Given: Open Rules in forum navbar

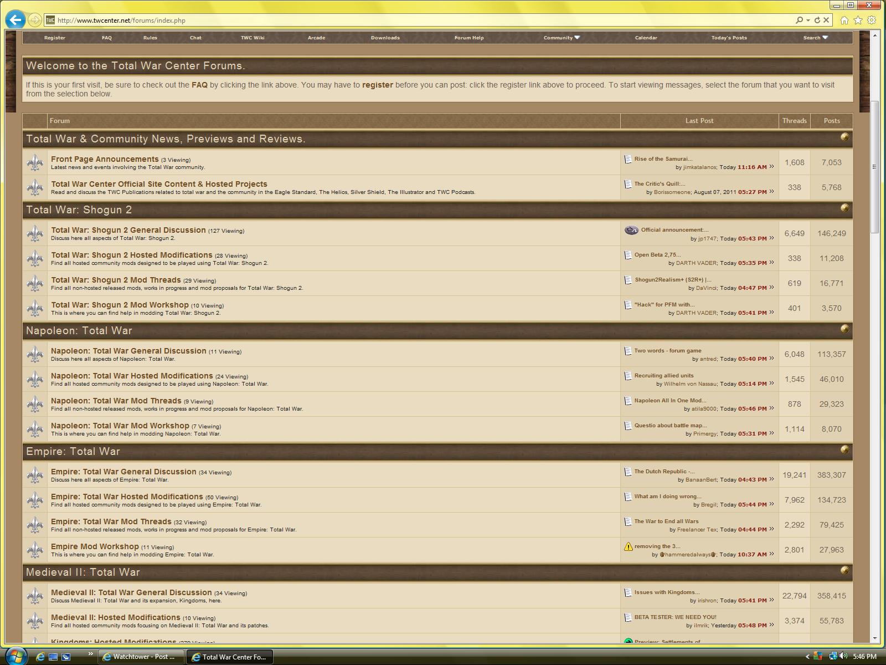Looking at the screenshot, I should coord(150,38).
